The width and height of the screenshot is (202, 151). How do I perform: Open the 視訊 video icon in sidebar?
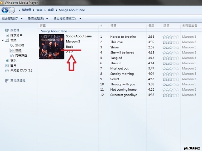[7, 60]
